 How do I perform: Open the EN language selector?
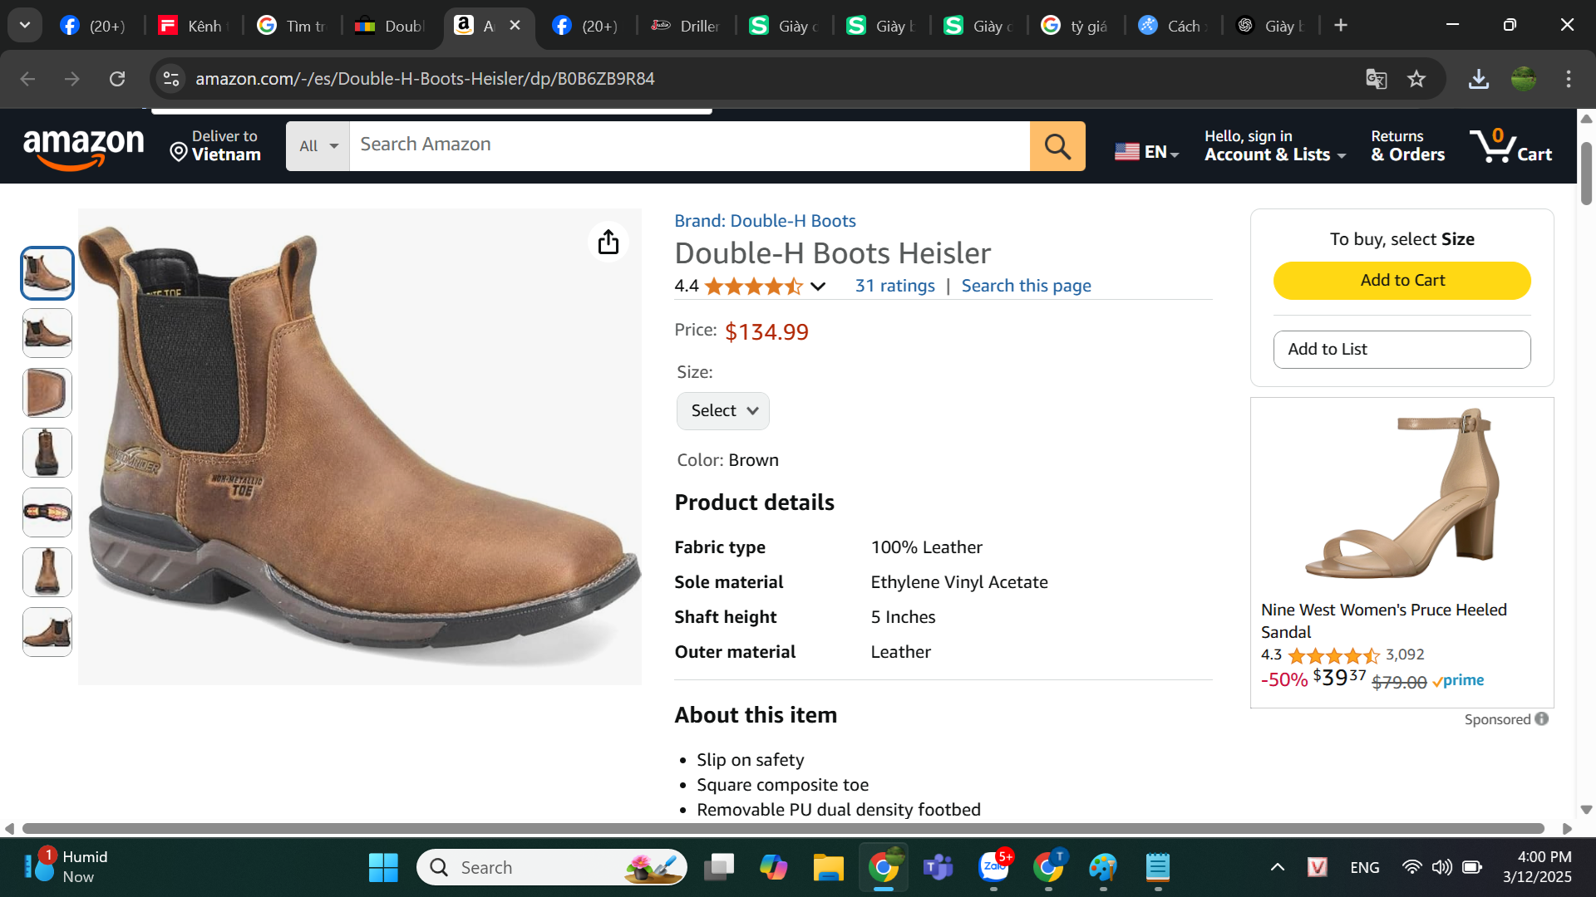click(x=1146, y=152)
